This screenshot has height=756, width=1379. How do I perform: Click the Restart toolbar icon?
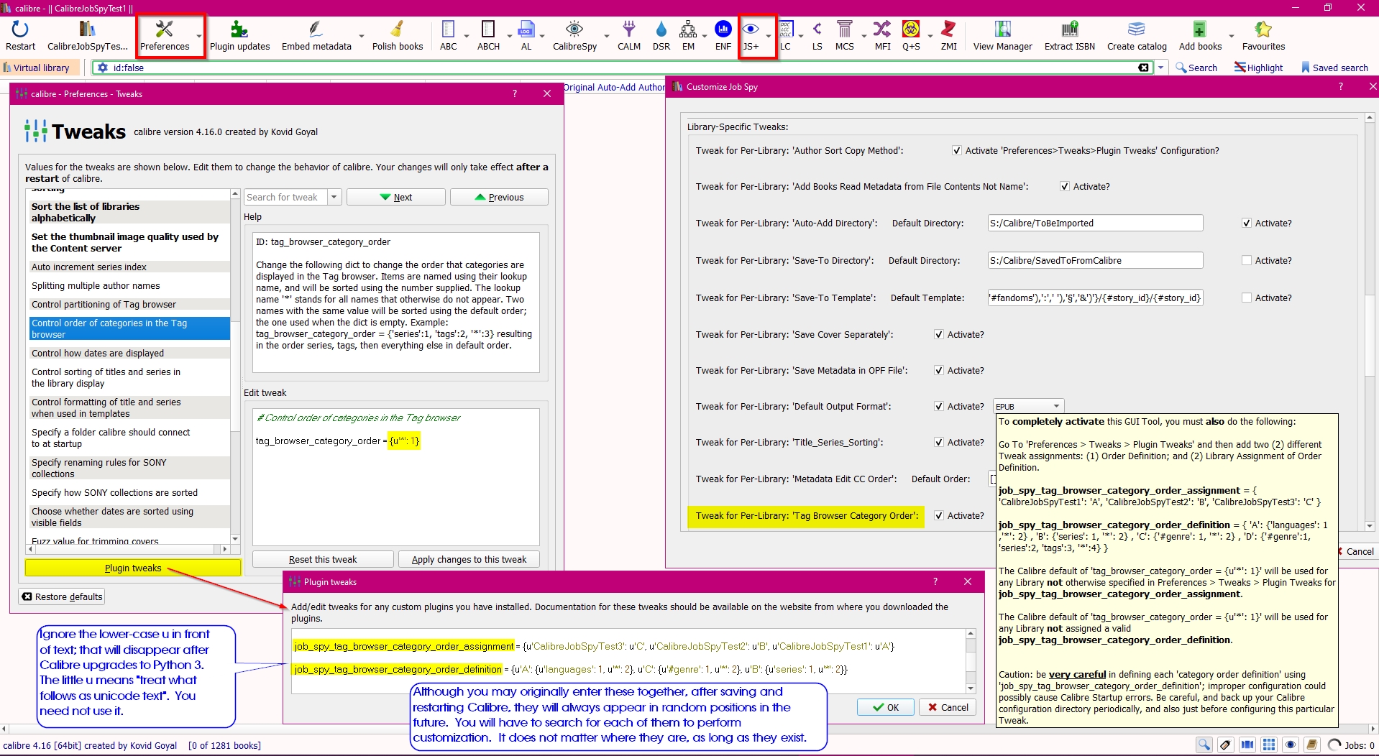(20, 36)
